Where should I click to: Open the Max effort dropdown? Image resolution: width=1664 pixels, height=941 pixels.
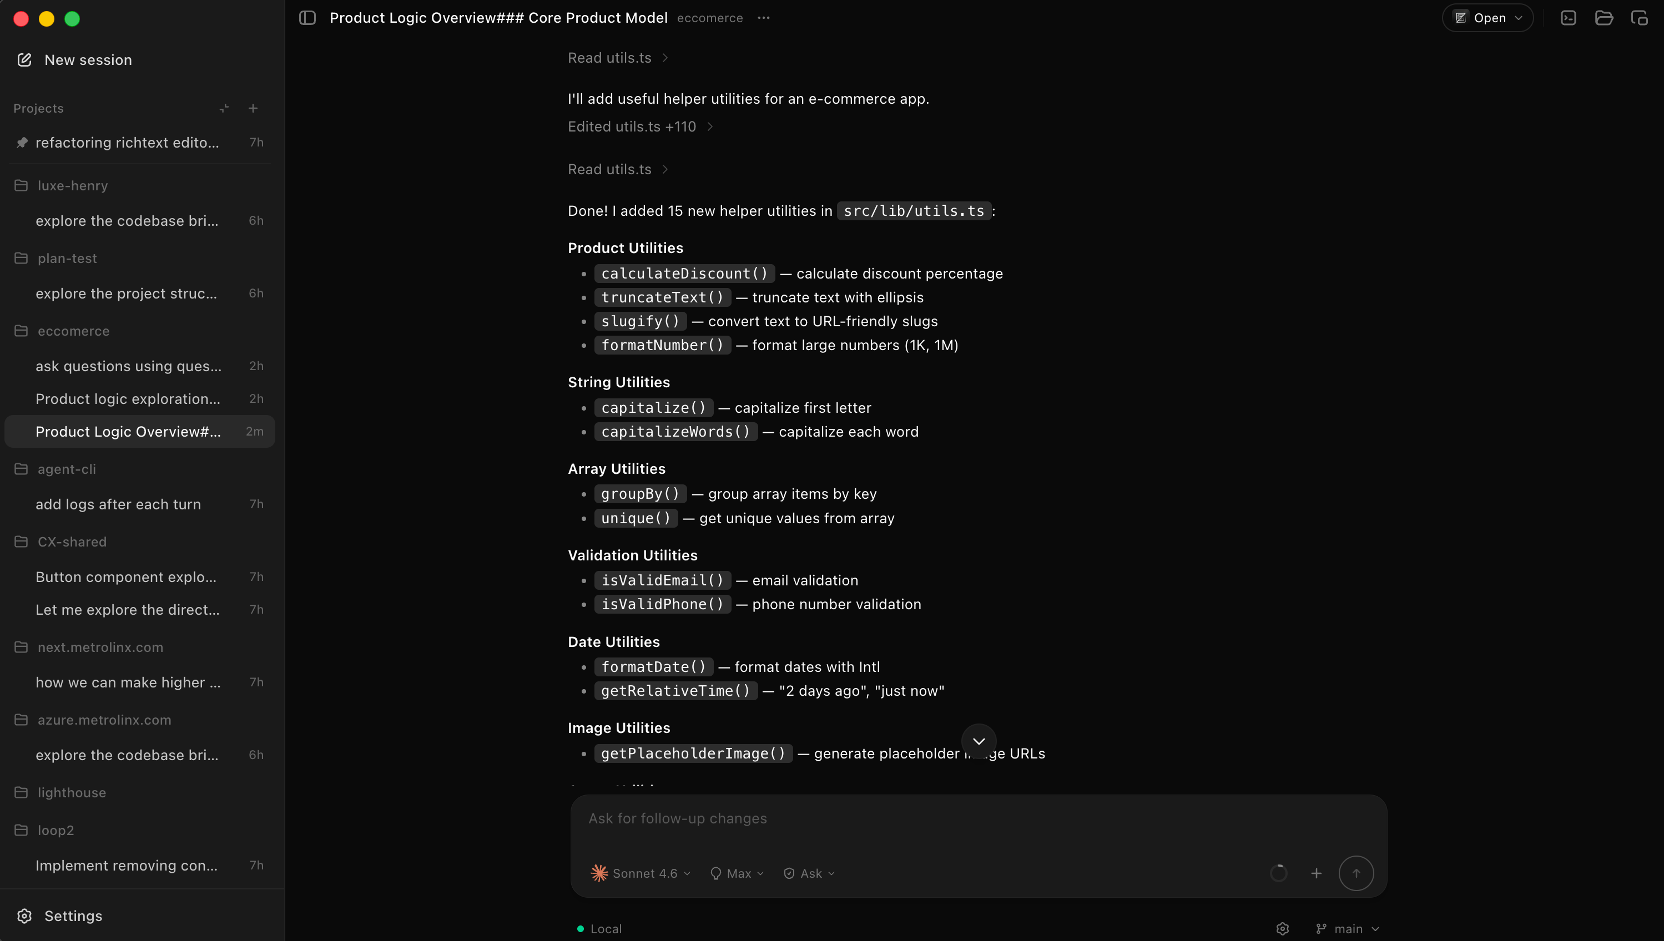(x=737, y=873)
